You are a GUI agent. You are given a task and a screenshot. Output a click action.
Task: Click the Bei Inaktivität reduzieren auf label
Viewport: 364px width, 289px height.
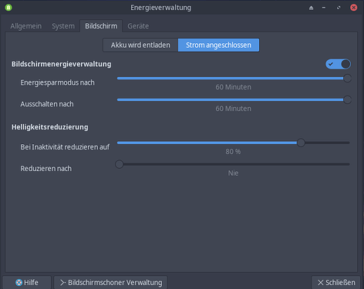[x=65, y=147]
